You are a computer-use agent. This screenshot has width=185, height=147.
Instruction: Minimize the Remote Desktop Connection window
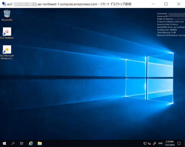(x=153, y=4)
